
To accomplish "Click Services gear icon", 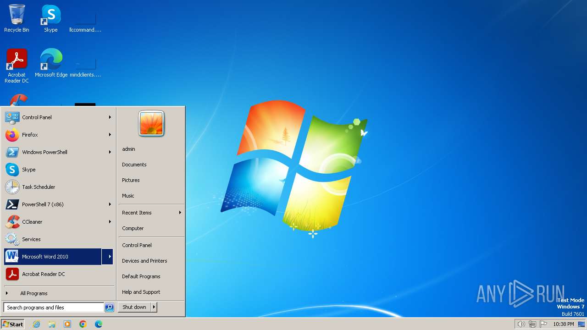I will click(12, 239).
